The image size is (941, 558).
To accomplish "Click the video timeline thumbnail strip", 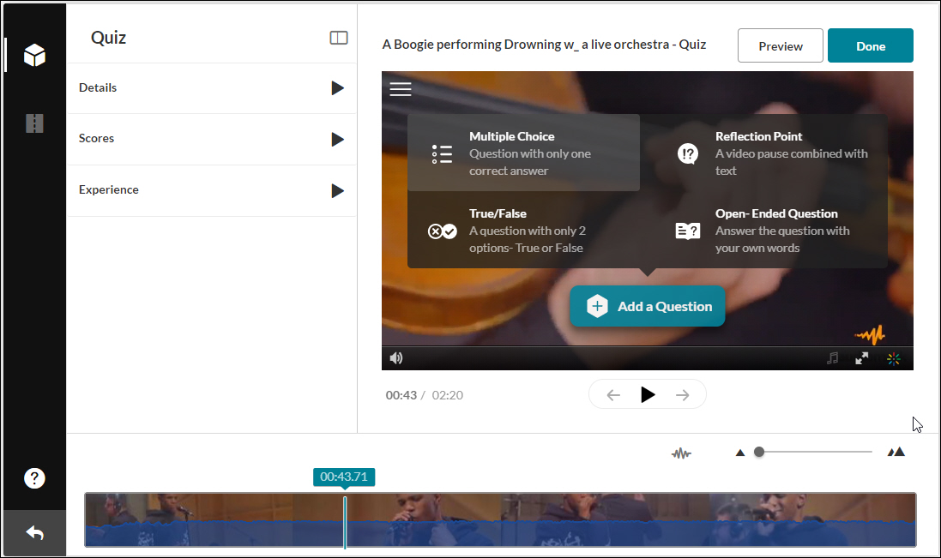I will pyautogui.click(x=500, y=519).
